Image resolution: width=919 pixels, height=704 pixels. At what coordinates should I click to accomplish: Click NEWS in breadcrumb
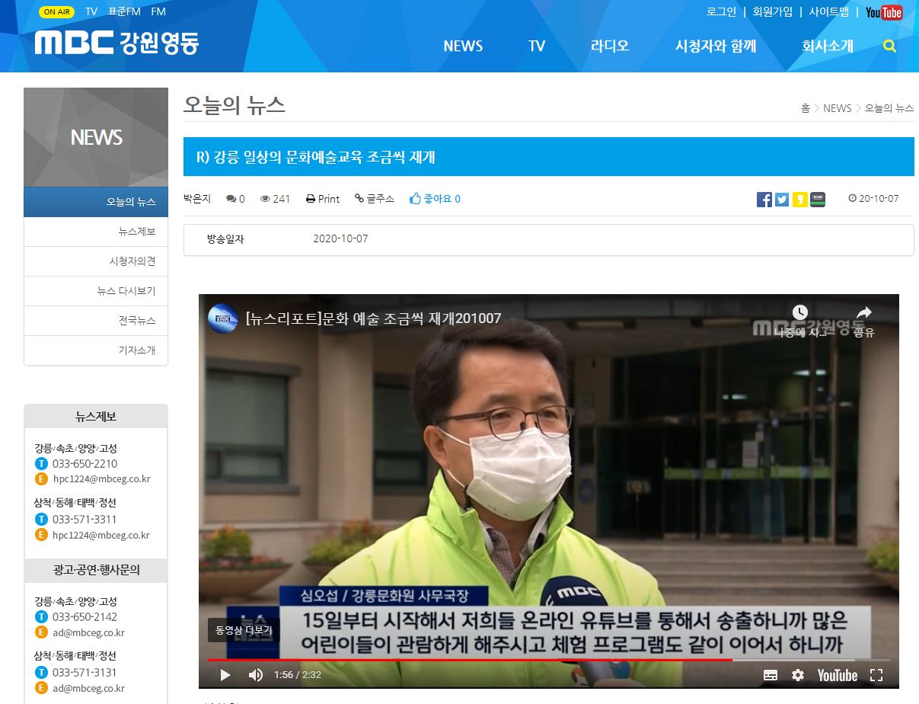click(x=838, y=108)
